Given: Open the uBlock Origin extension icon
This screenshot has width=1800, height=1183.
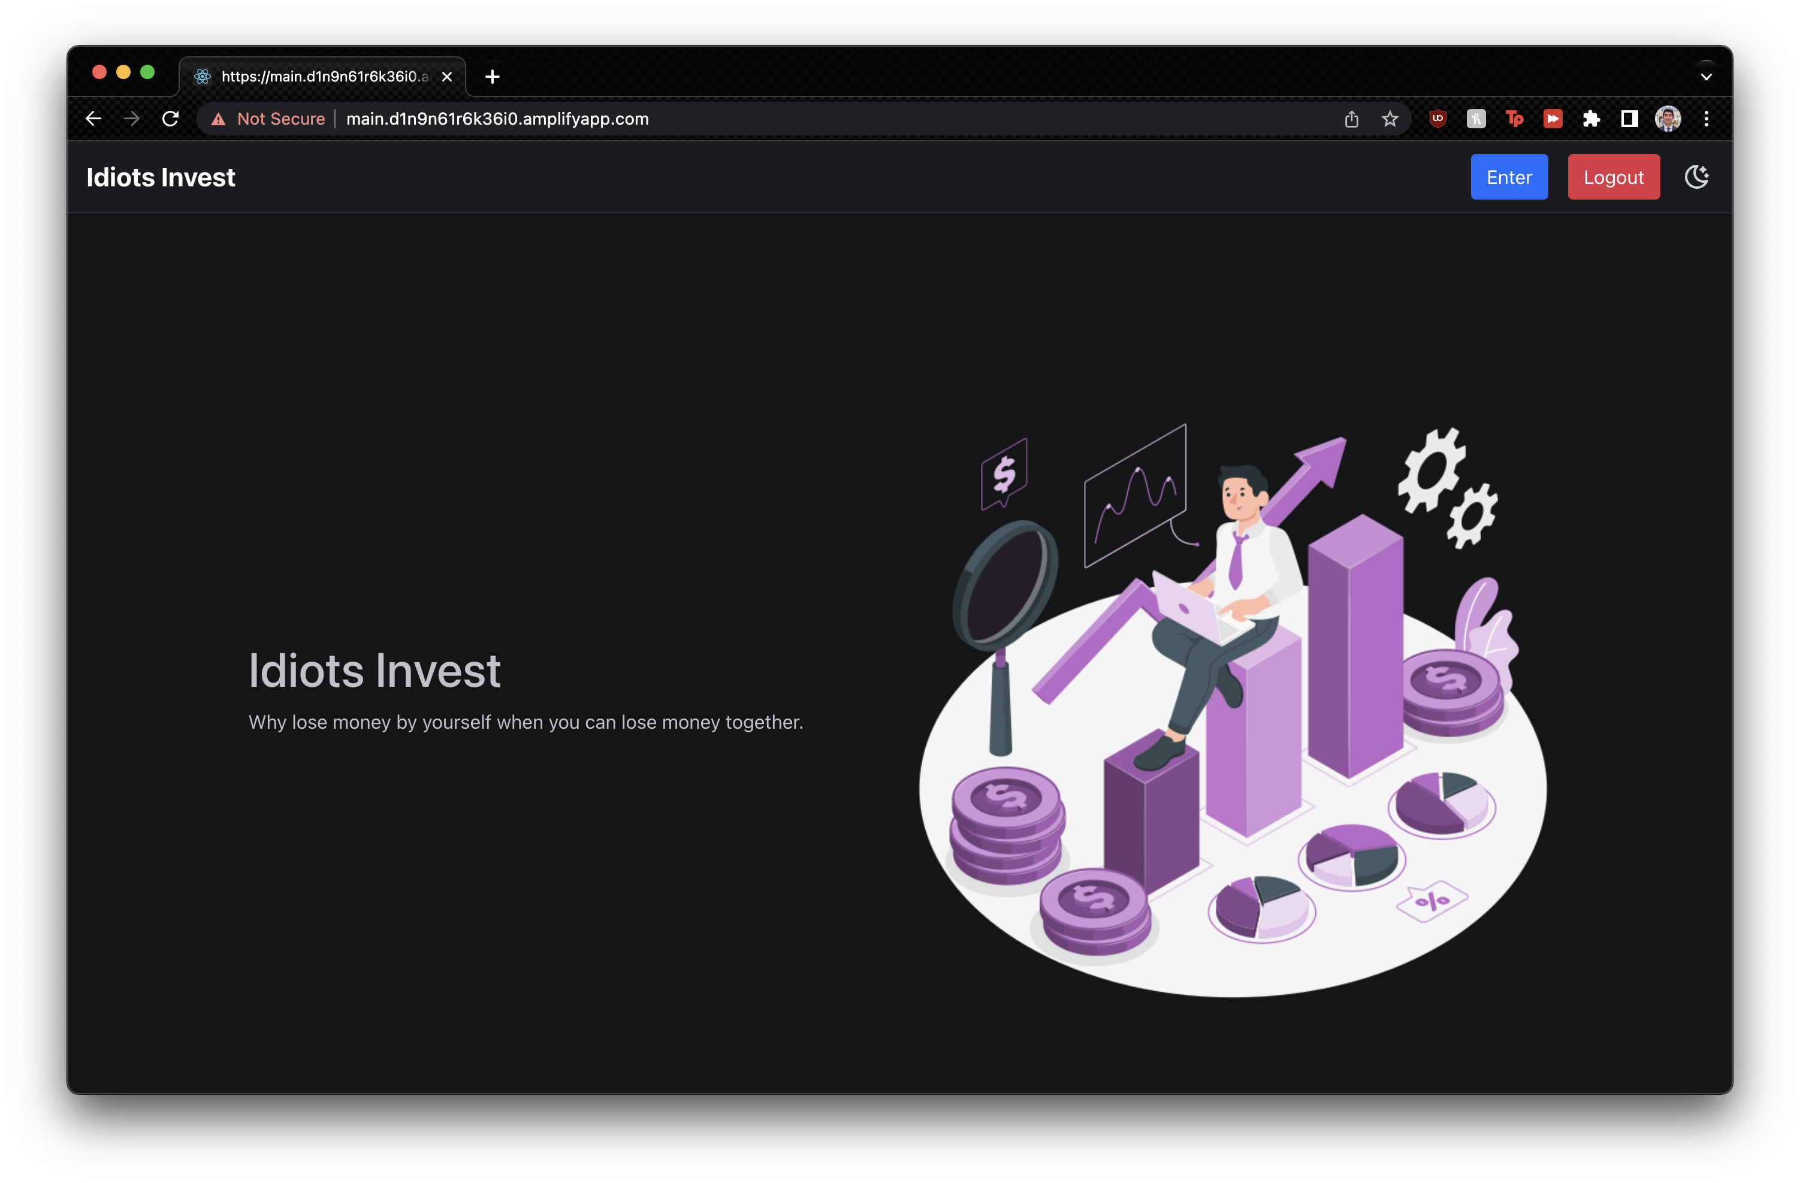Looking at the screenshot, I should pos(1437,118).
